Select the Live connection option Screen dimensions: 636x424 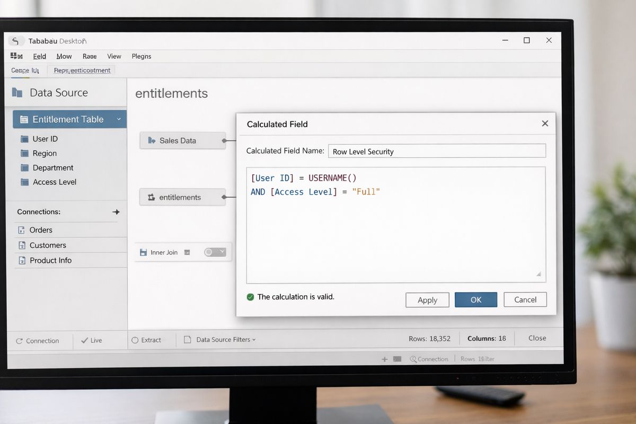click(91, 340)
